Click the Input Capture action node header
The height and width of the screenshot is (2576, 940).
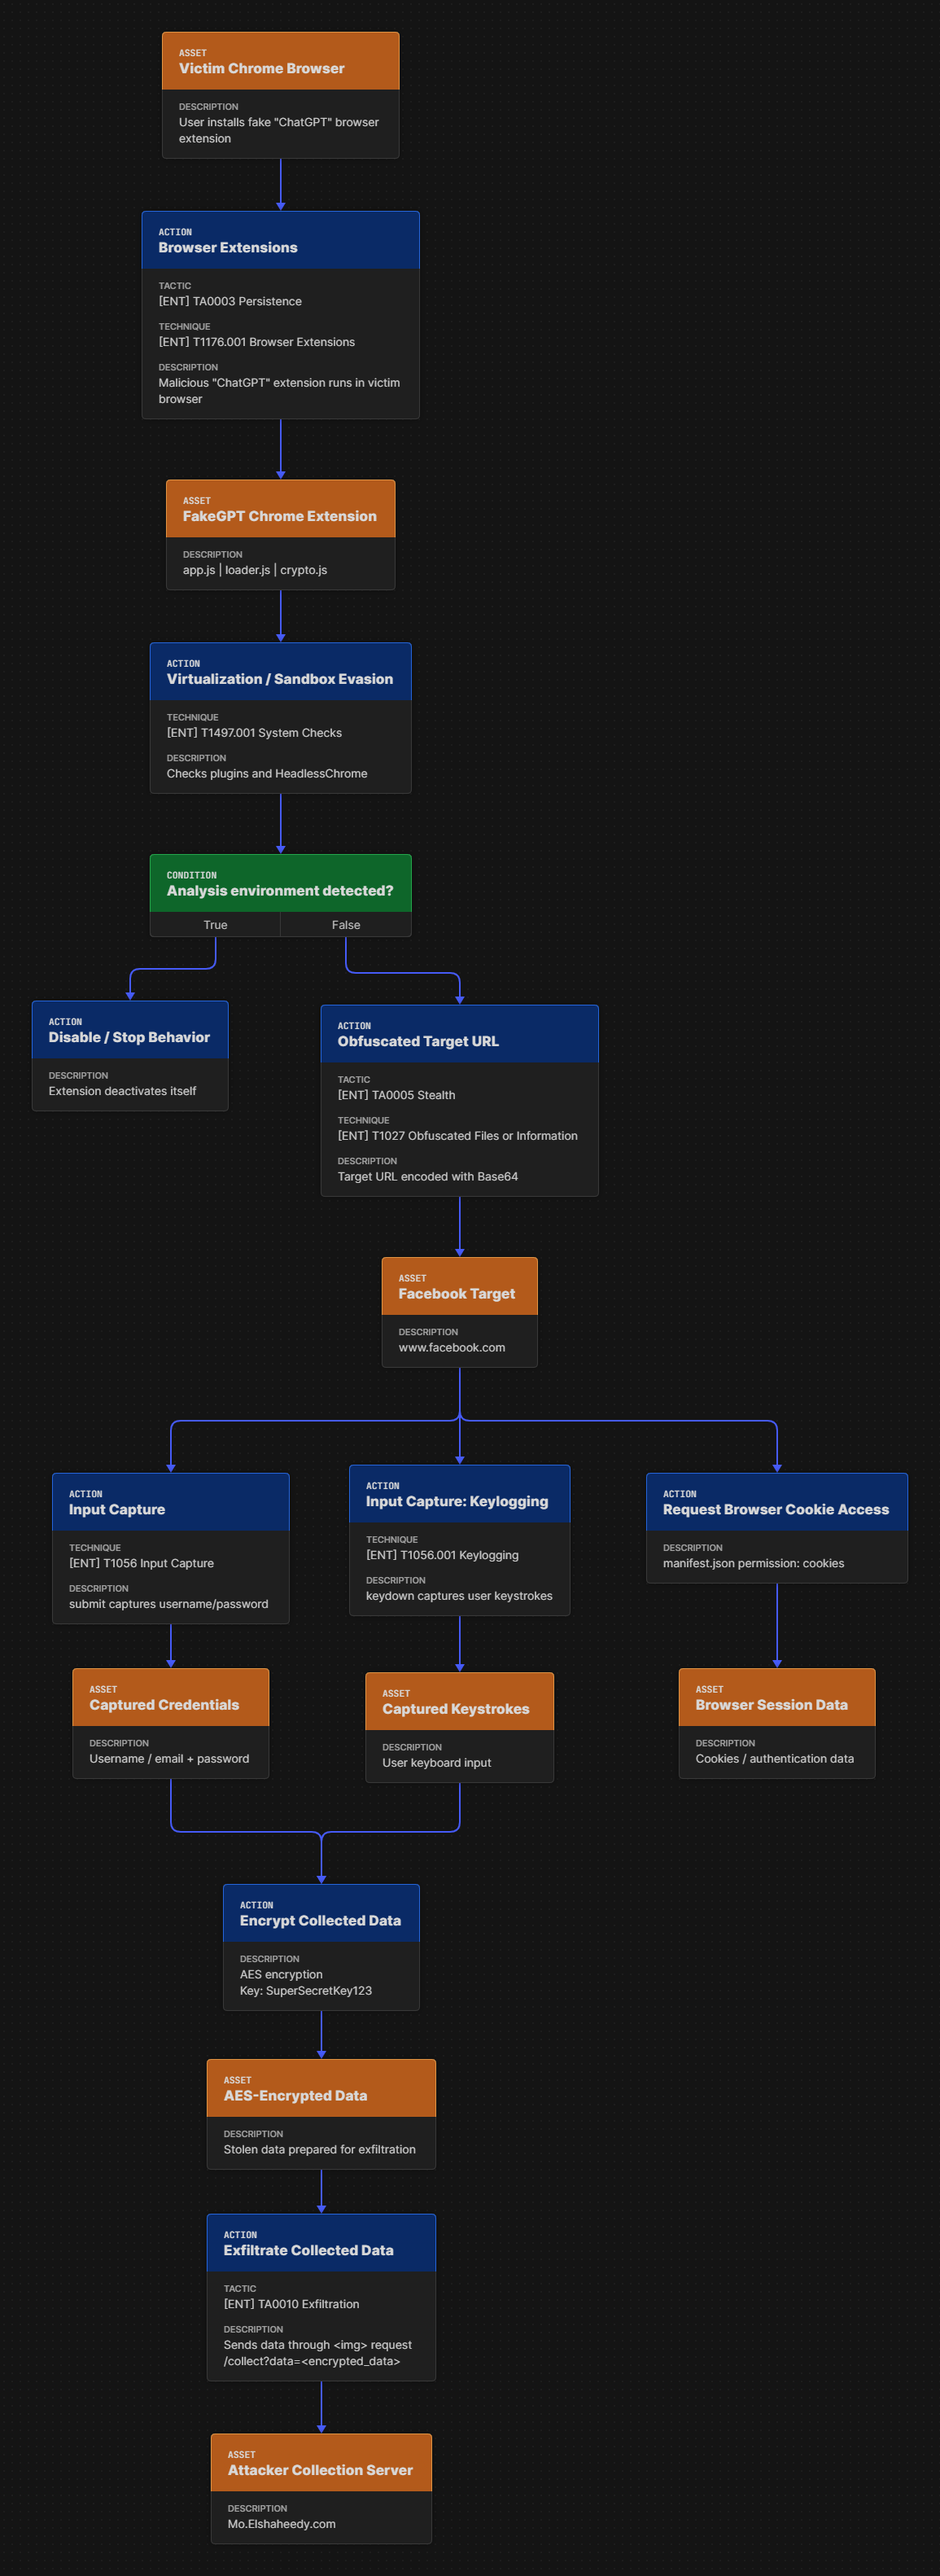click(170, 1502)
